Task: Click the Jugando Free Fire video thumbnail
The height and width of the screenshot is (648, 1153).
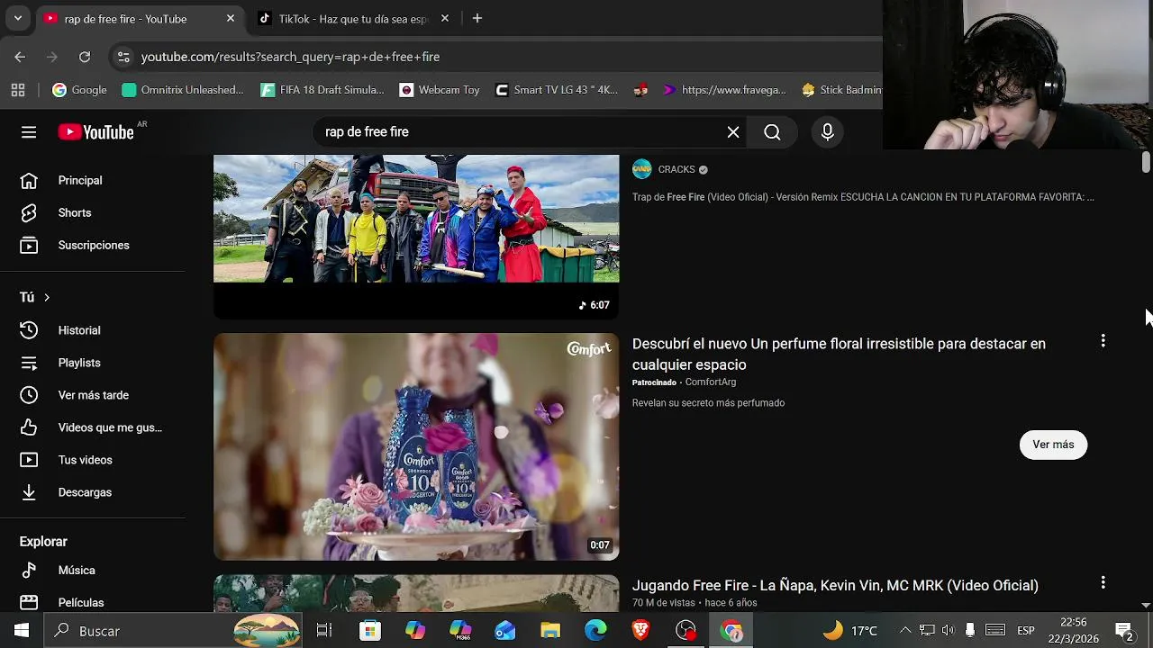Action: coord(416,594)
